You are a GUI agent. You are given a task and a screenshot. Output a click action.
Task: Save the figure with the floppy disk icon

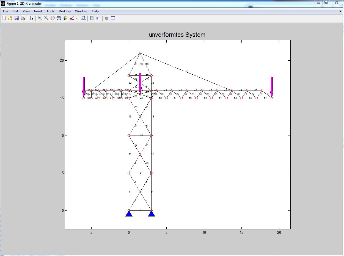(16, 18)
